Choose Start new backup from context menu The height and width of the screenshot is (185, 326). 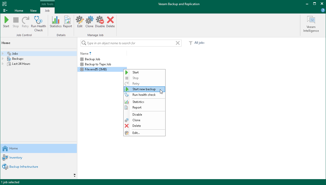click(144, 89)
